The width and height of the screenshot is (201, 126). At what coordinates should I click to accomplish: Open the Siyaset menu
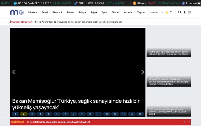[70, 12]
